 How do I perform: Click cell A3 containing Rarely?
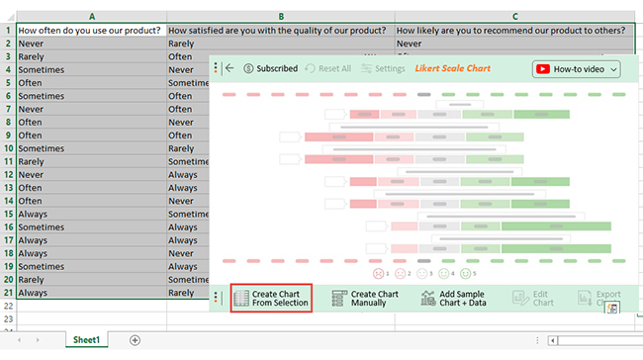click(91, 56)
